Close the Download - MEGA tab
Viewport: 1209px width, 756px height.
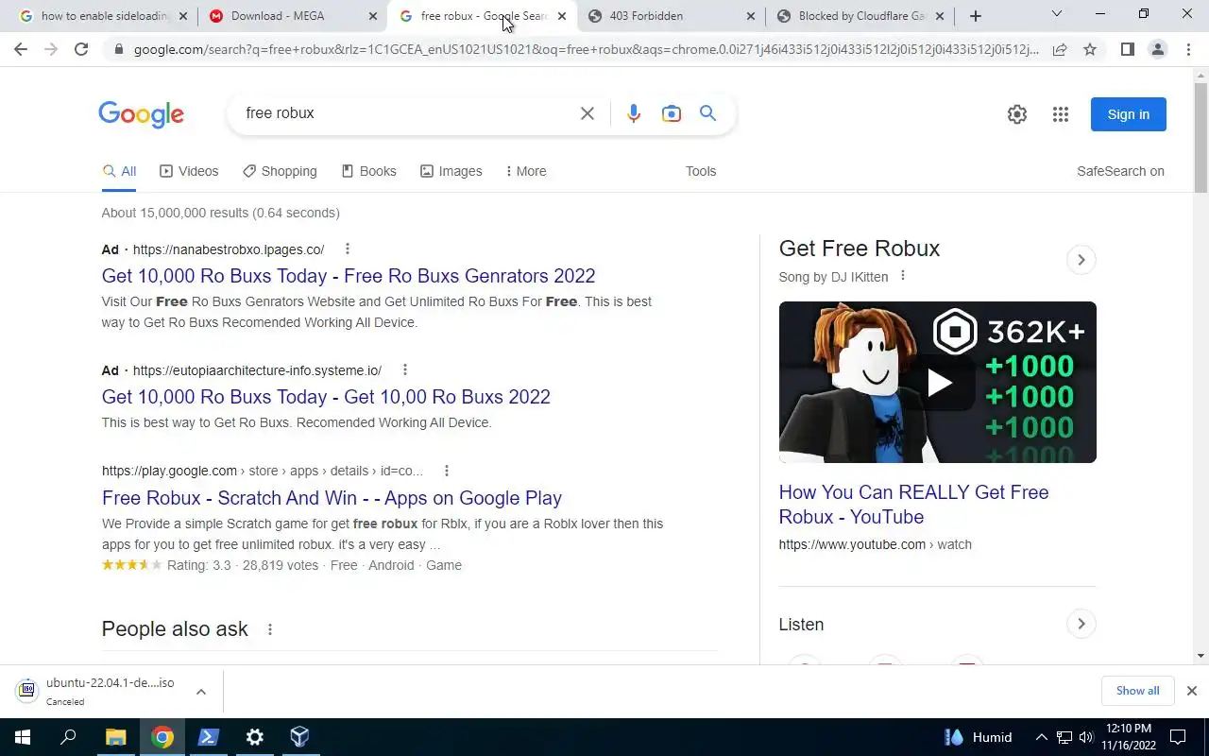click(x=373, y=16)
